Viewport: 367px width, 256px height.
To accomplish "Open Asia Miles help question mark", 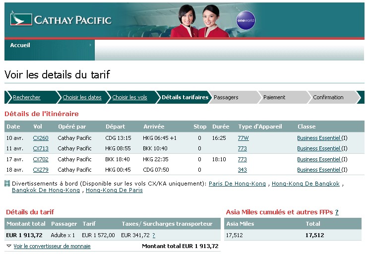I will 337,212.
